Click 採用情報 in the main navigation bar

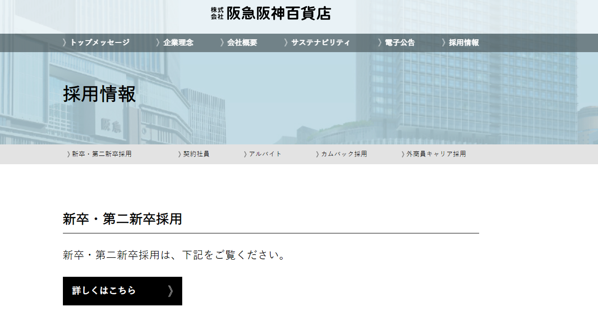460,43
